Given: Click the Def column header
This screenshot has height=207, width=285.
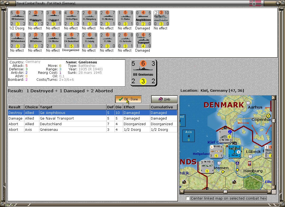Looking at the screenshot, I should 110,107.
